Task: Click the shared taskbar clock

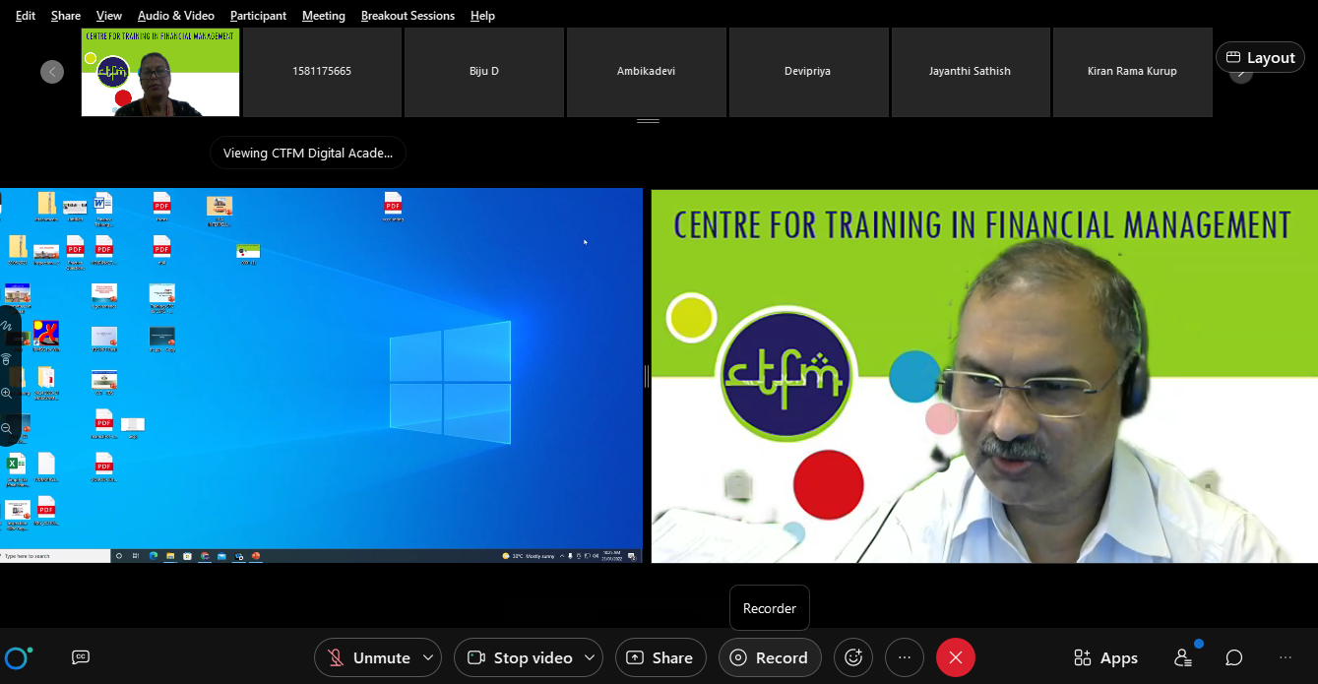Action: [611, 556]
